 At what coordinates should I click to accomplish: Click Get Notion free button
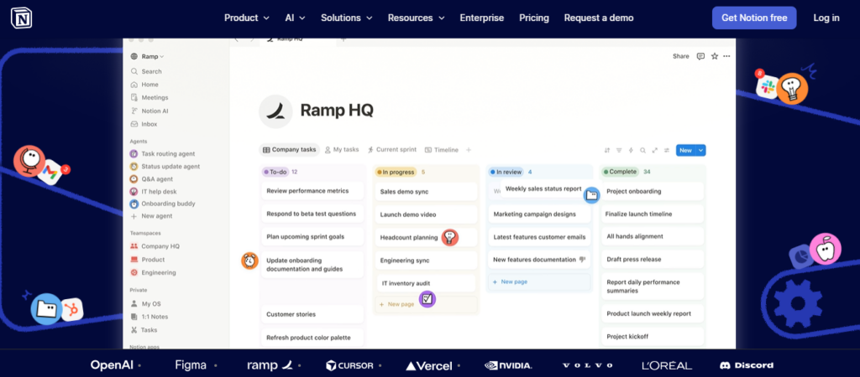pyautogui.click(x=754, y=18)
